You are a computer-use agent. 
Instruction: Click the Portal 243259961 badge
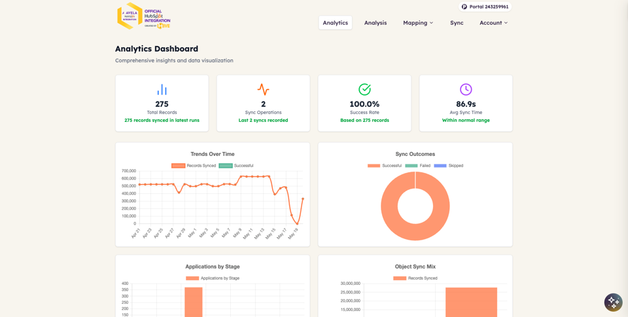[x=485, y=7]
